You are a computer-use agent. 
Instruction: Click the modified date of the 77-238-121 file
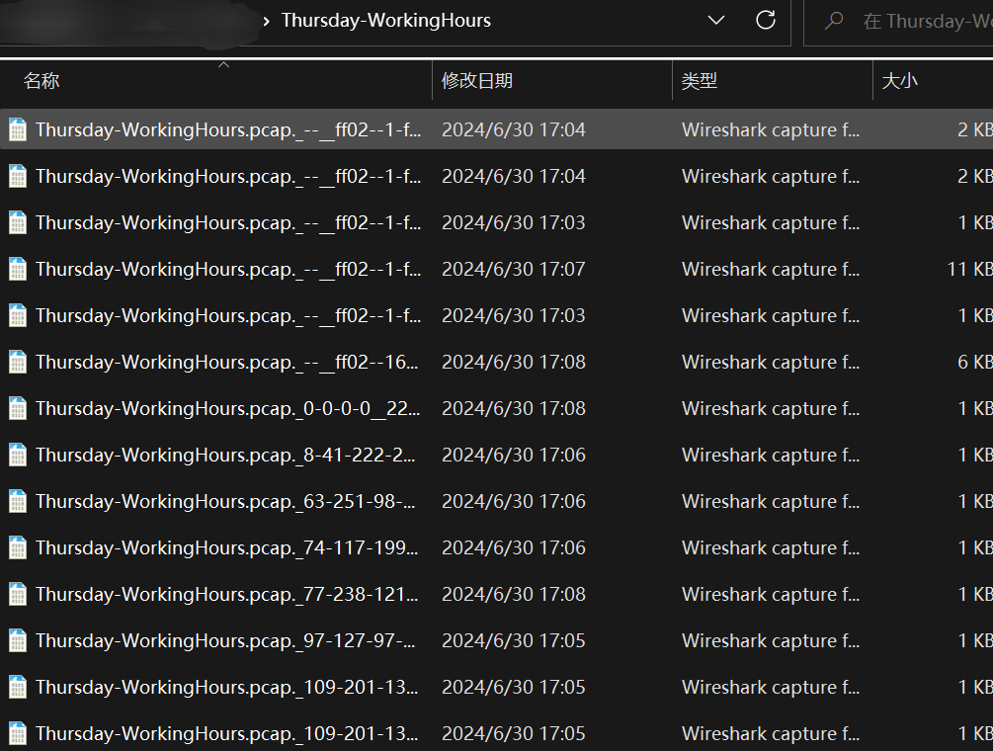pyautogui.click(x=514, y=594)
